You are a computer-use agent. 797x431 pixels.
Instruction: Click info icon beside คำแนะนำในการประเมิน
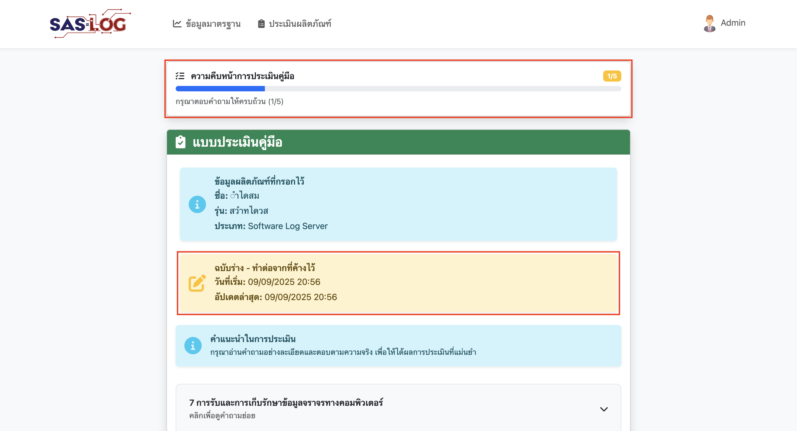193,345
